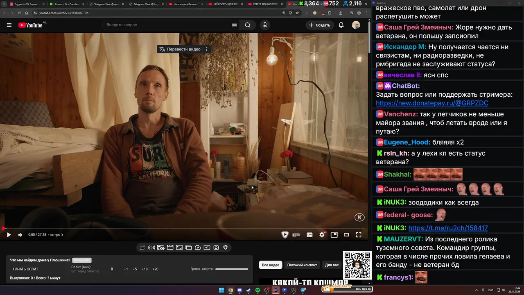This screenshot has height=295, width=524.
Task: Open the Создать dropdown
Action: [319, 25]
